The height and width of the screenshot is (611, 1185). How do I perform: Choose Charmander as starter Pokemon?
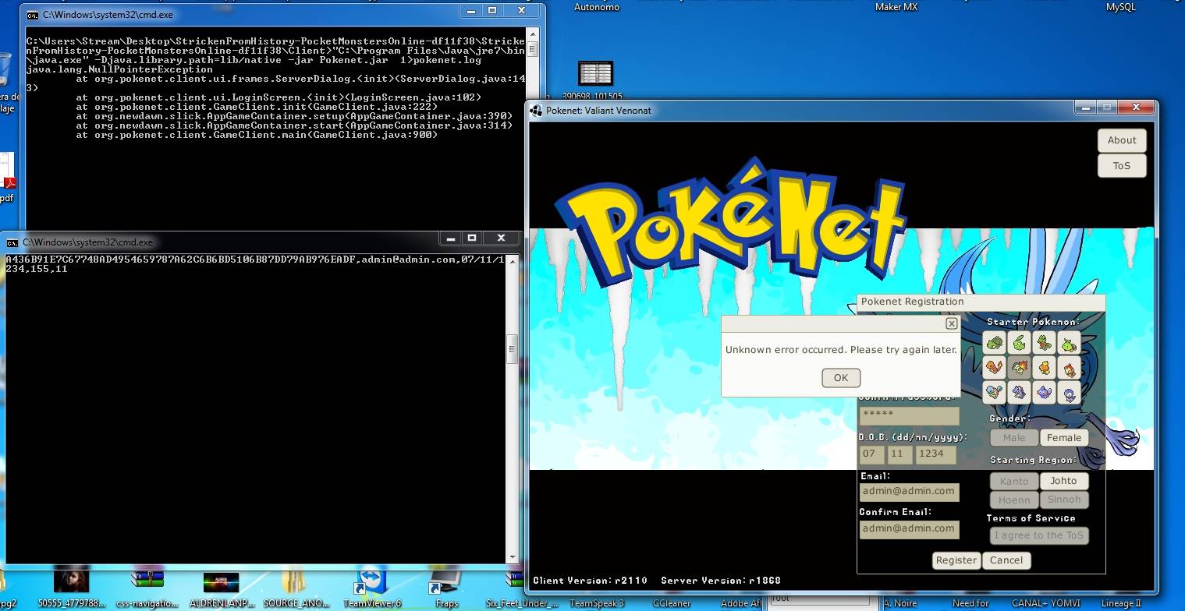[994, 366]
